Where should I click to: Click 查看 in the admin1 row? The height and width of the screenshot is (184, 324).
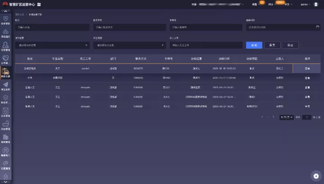pyautogui.click(x=307, y=68)
